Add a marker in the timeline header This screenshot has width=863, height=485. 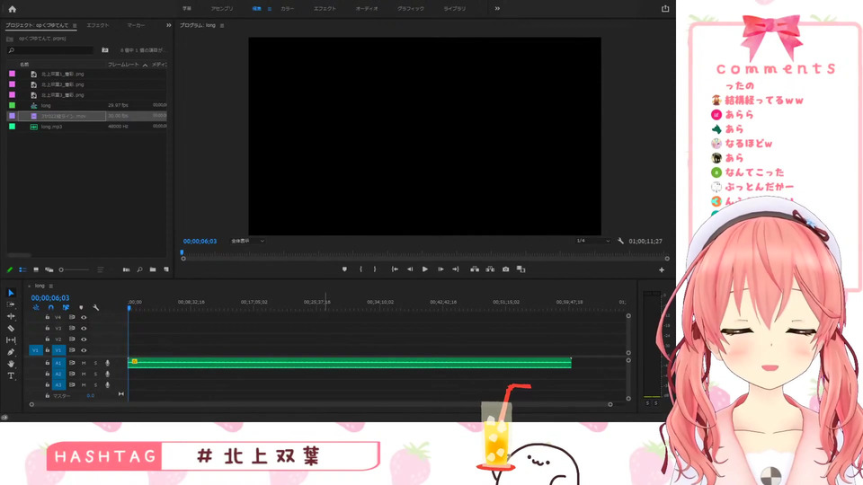click(x=81, y=307)
